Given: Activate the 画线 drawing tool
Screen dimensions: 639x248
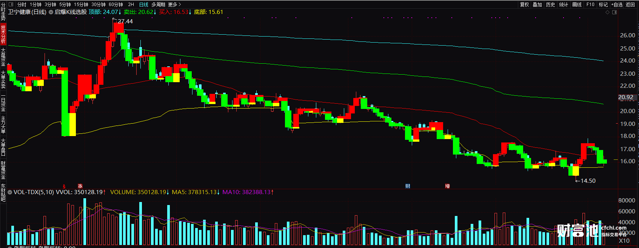Looking at the screenshot, I should pyautogui.click(x=577, y=5).
